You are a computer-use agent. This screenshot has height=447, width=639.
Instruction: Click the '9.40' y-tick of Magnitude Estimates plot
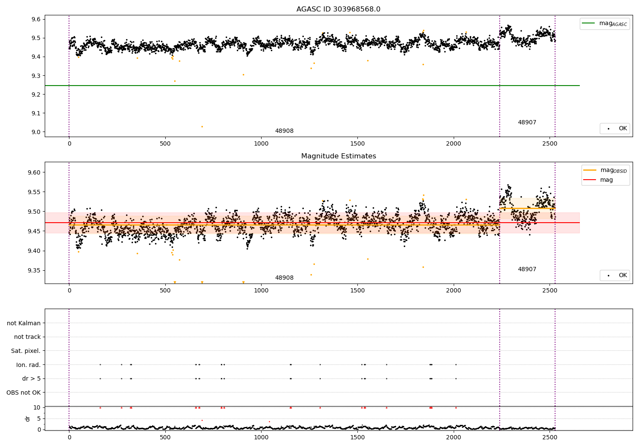(34, 251)
